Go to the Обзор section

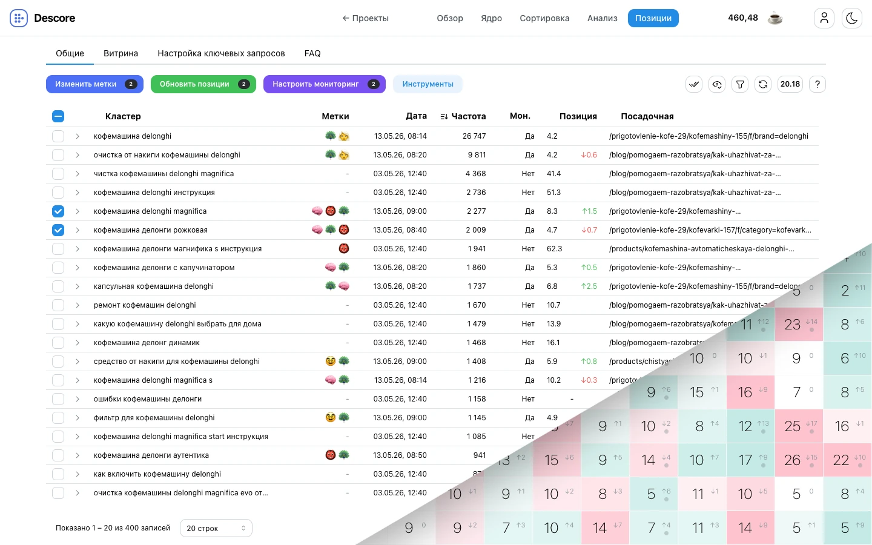click(x=450, y=18)
